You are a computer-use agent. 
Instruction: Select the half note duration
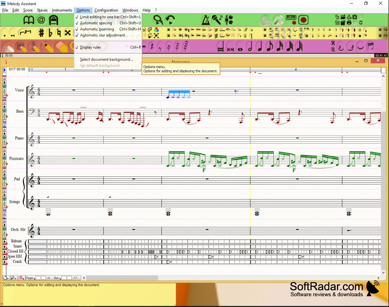tap(250, 47)
